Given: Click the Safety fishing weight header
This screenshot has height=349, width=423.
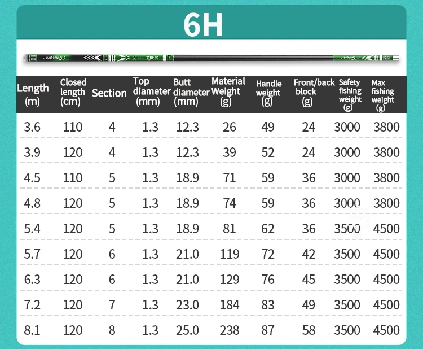Looking at the screenshot, I should [x=350, y=94].
